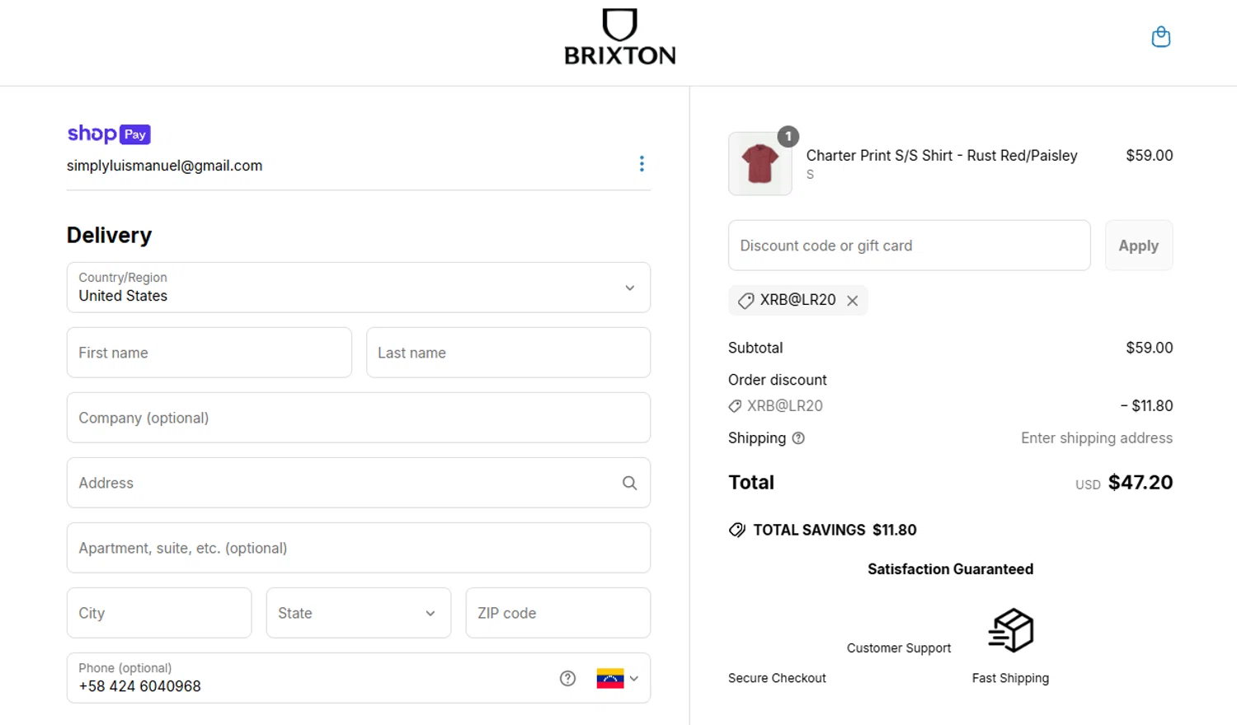Focus the City field
The width and height of the screenshot is (1237, 725).
pyautogui.click(x=159, y=613)
